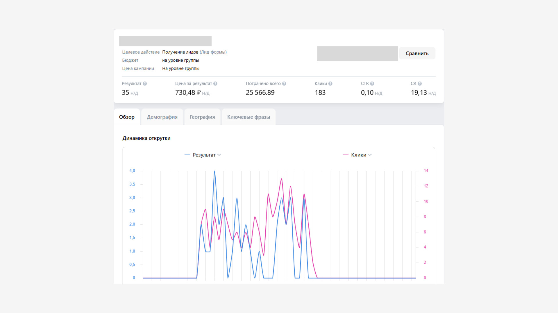Click help icon next to CTR

tap(372, 84)
